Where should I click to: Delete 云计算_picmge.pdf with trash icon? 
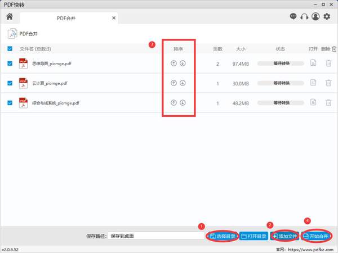[x=328, y=83]
